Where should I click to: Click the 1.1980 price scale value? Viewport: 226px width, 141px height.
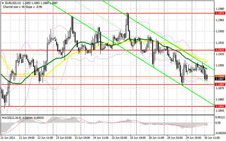pos(220,9)
